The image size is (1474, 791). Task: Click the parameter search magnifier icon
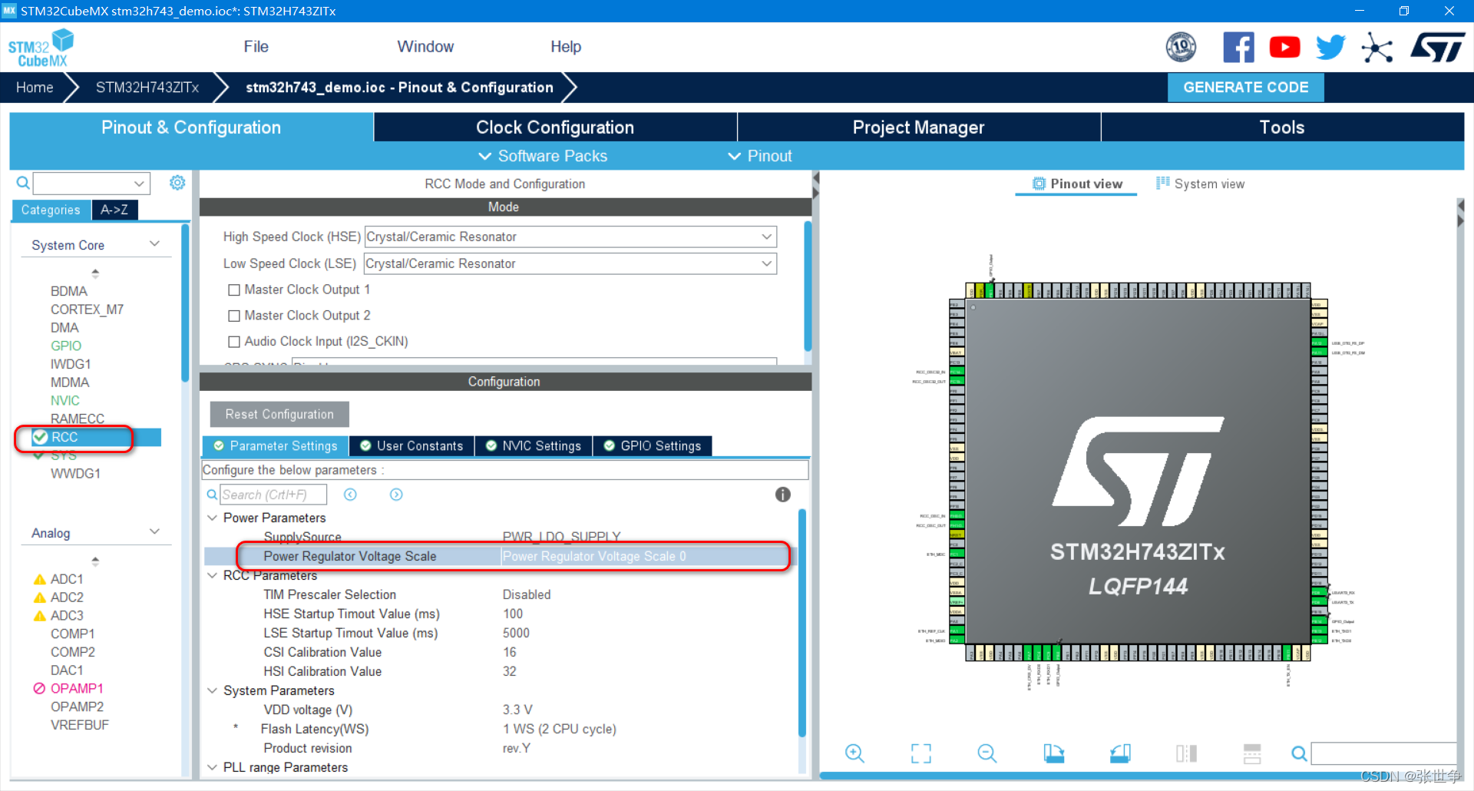coord(212,495)
